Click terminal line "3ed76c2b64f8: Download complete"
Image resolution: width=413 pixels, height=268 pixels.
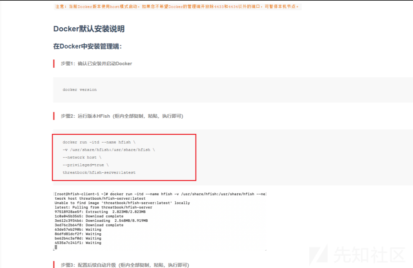point(89,225)
